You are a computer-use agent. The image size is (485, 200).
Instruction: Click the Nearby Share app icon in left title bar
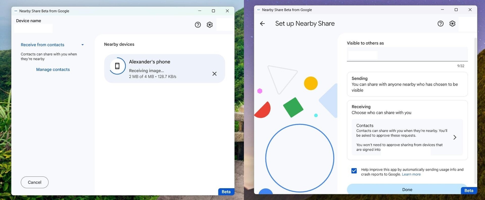[16, 11]
